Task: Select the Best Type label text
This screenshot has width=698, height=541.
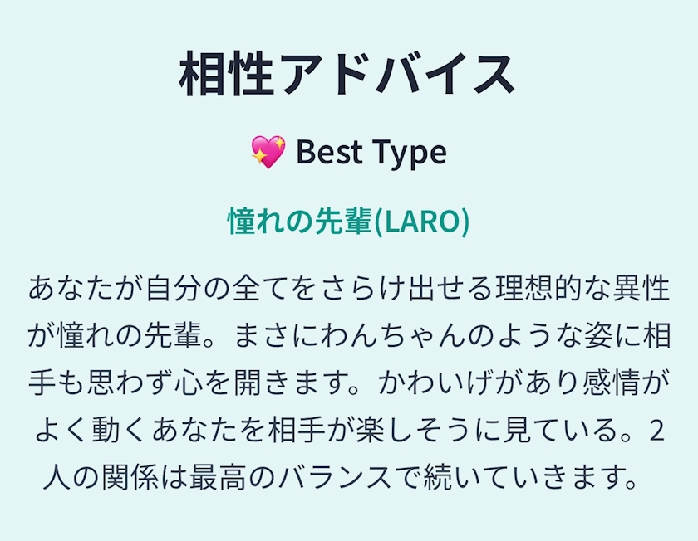Action: pos(371,152)
